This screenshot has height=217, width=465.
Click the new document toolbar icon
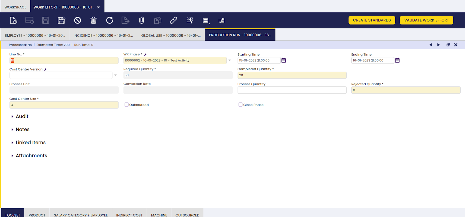click(x=13, y=20)
